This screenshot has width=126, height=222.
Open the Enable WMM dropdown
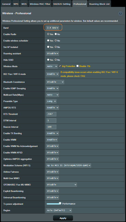(52, 140)
